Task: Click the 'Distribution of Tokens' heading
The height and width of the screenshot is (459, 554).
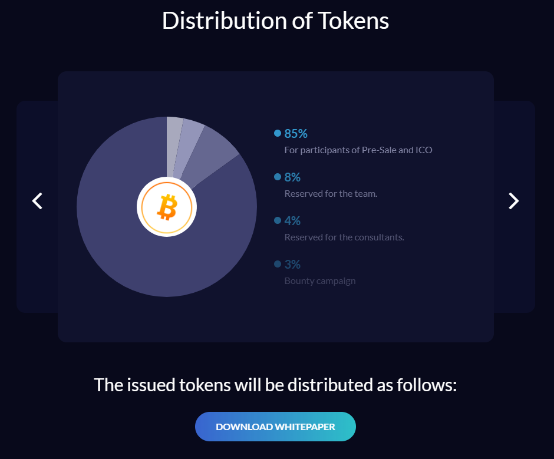Action: pyautogui.click(x=275, y=21)
